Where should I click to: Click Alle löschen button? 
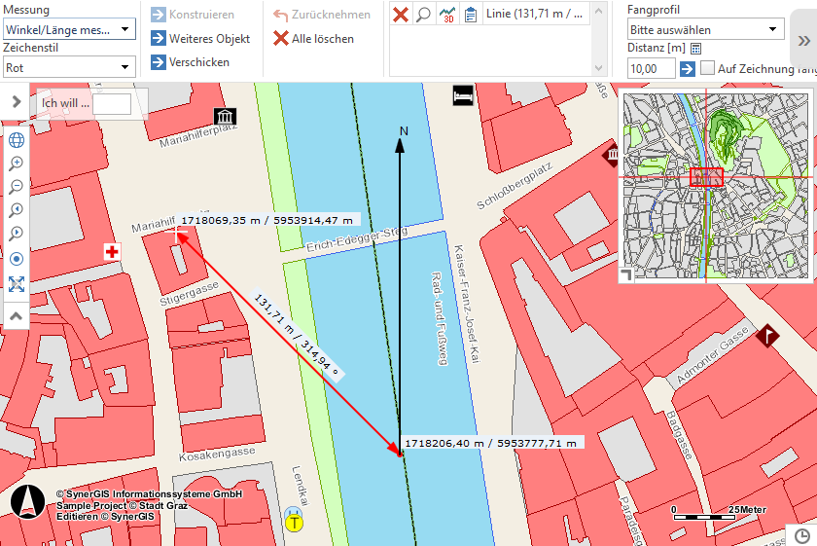[x=313, y=39]
